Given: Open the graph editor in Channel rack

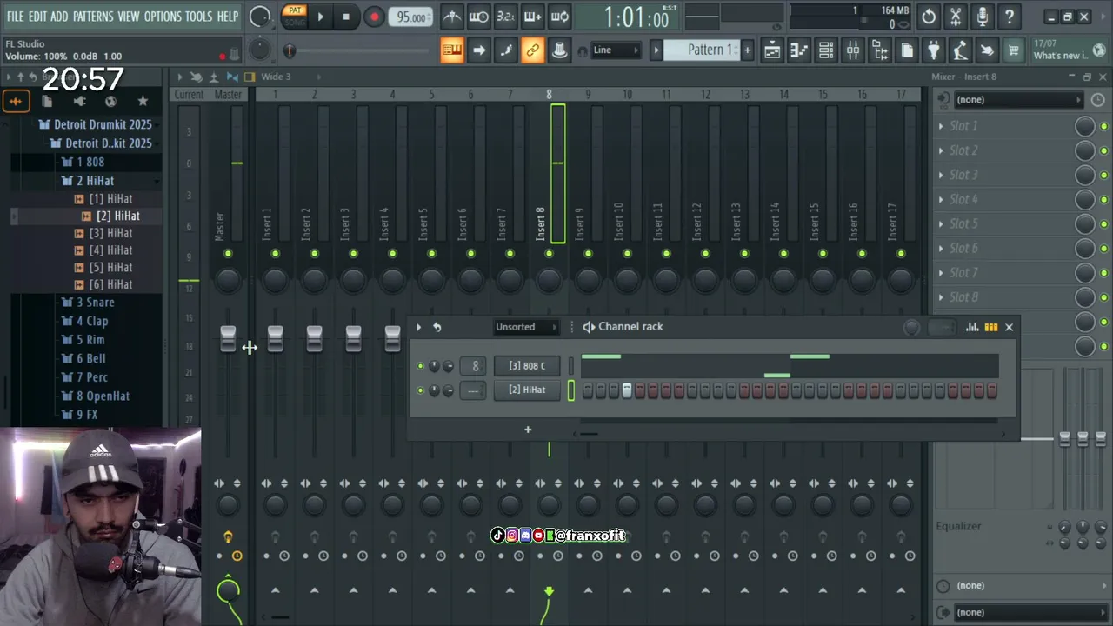Looking at the screenshot, I should tap(971, 327).
